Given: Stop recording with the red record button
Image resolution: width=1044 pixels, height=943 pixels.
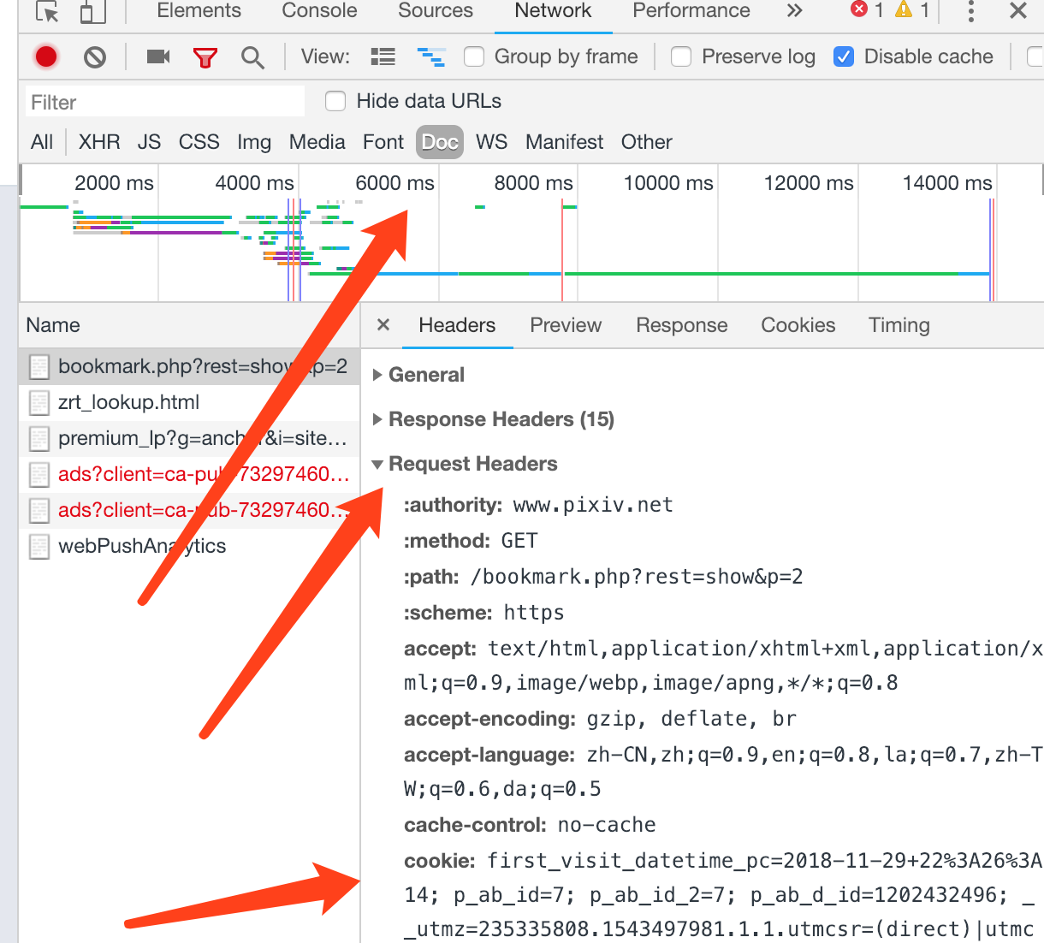Looking at the screenshot, I should point(46,57).
